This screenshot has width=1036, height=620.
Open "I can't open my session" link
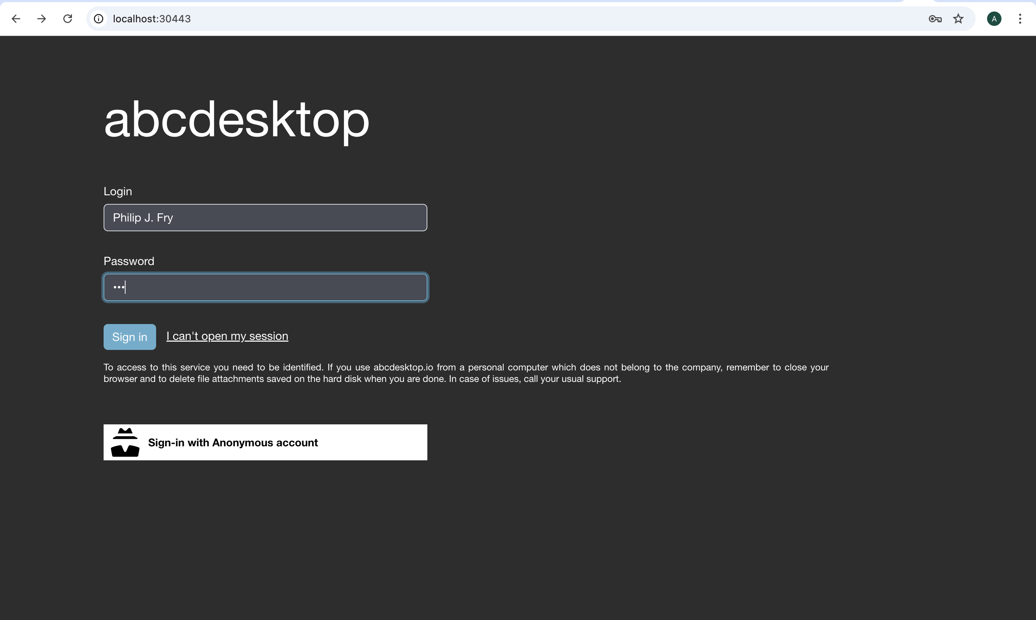coord(227,336)
